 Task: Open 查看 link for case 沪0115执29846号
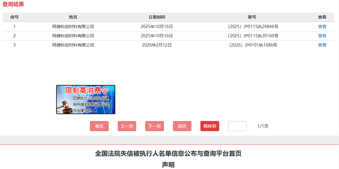[x=322, y=27]
